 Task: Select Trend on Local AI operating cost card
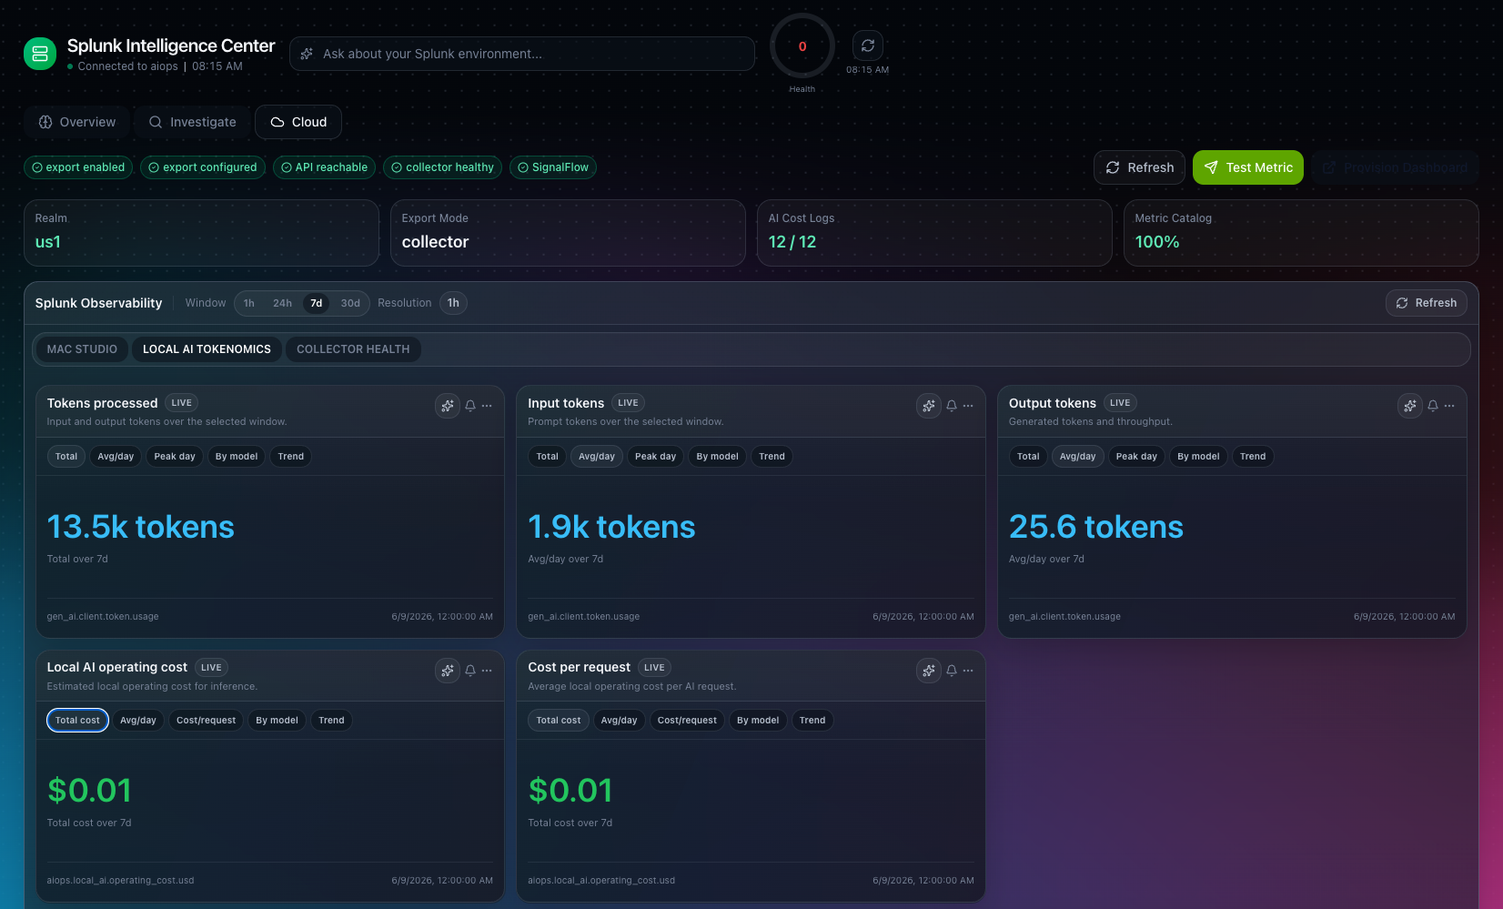[332, 721]
